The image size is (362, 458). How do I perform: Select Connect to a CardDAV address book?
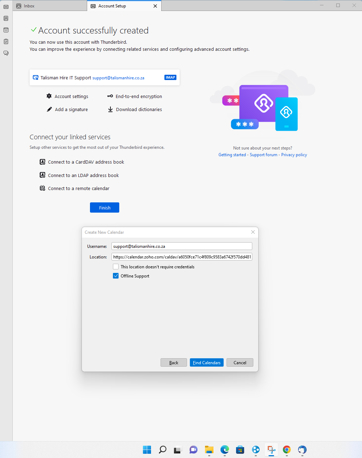(86, 162)
